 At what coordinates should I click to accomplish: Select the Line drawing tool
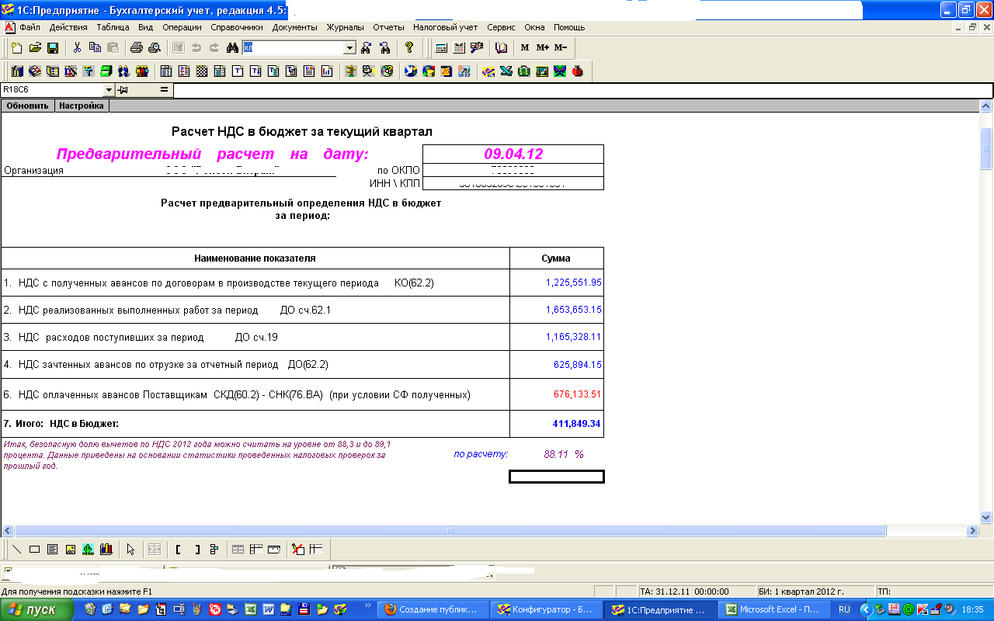tap(17, 550)
